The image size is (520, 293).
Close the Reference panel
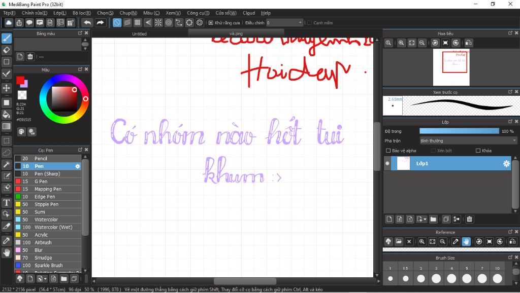516,232
